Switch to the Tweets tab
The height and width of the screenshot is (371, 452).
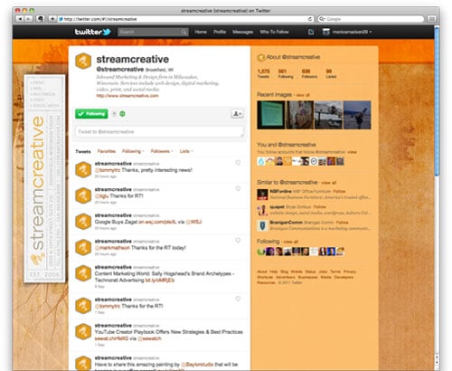[83, 151]
